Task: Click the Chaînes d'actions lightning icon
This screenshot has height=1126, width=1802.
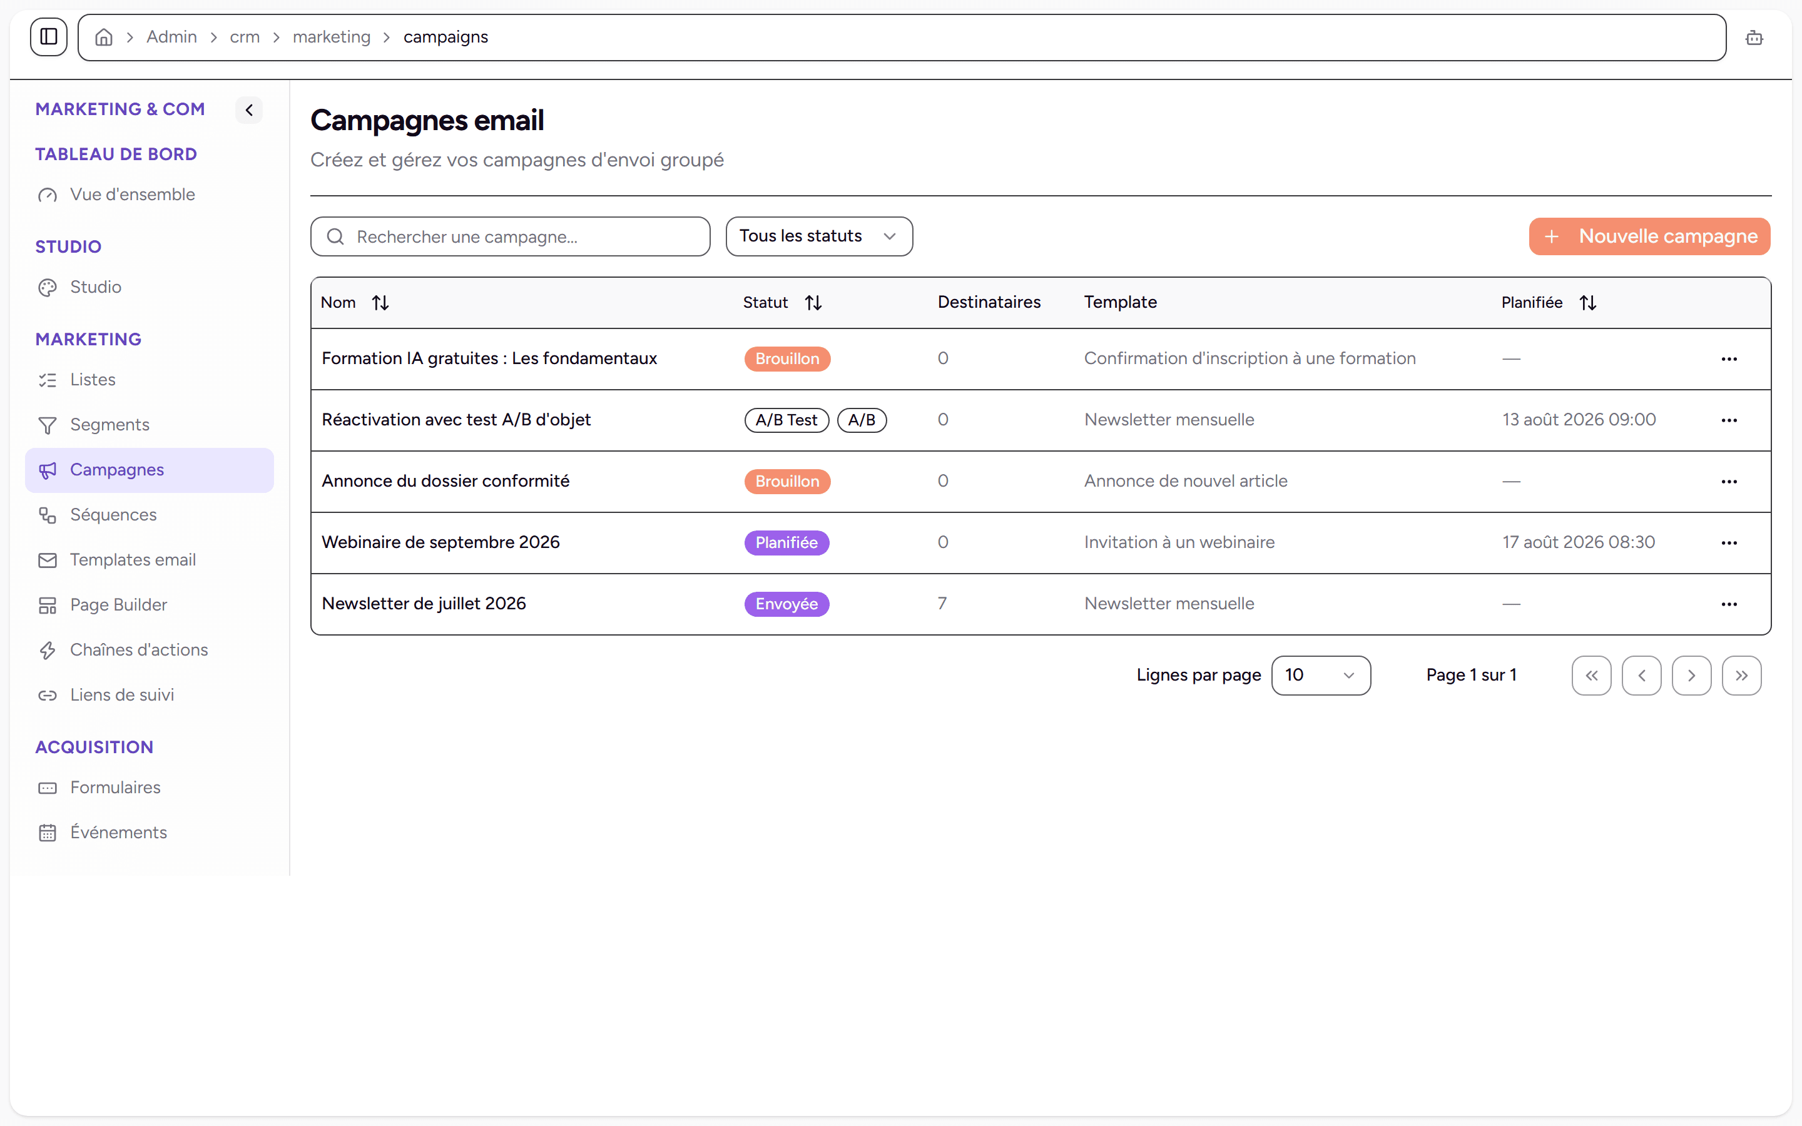Action: coord(48,650)
